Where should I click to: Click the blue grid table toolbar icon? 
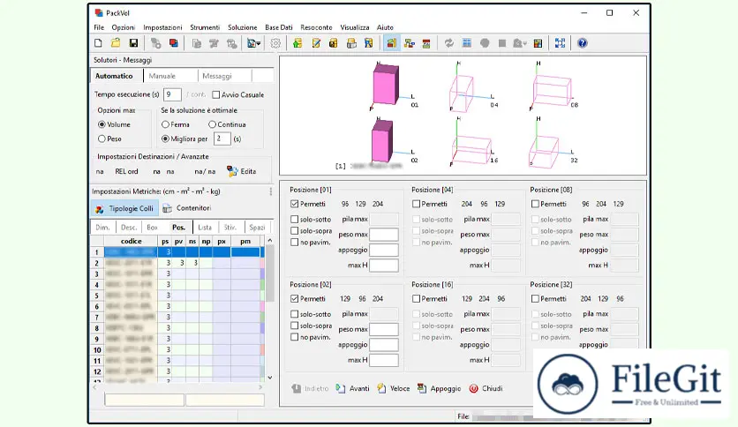[x=467, y=43]
